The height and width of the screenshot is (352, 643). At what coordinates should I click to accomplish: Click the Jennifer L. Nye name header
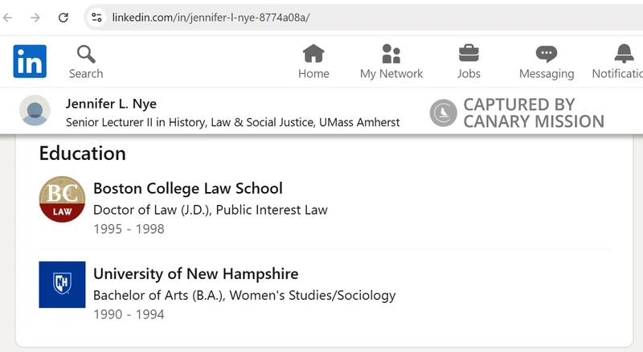tap(111, 104)
